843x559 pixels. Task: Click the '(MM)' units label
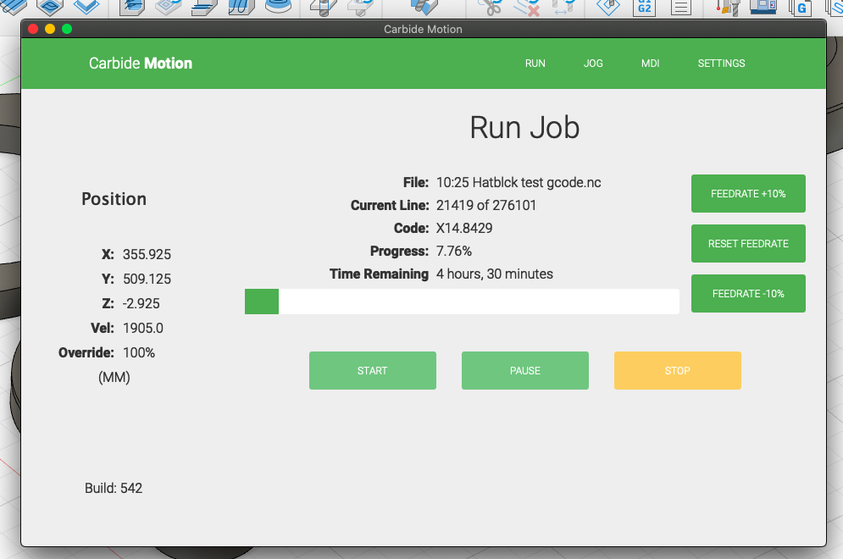114,378
